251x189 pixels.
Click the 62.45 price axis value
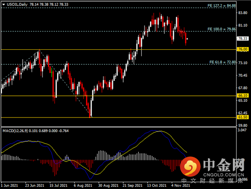(x=243, y=113)
